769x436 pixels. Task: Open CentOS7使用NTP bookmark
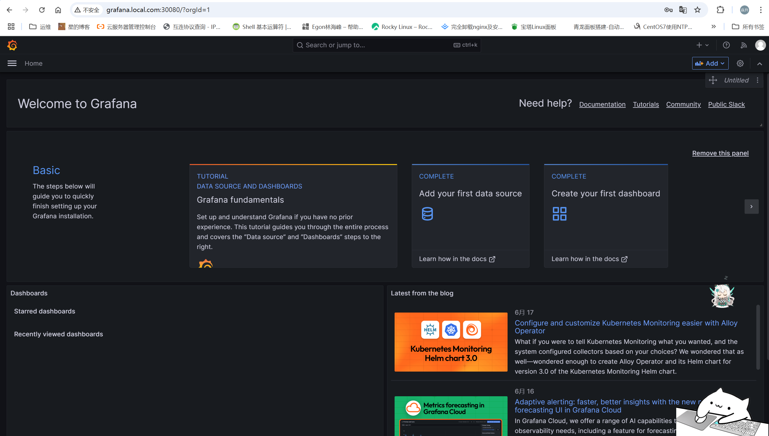(x=663, y=27)
